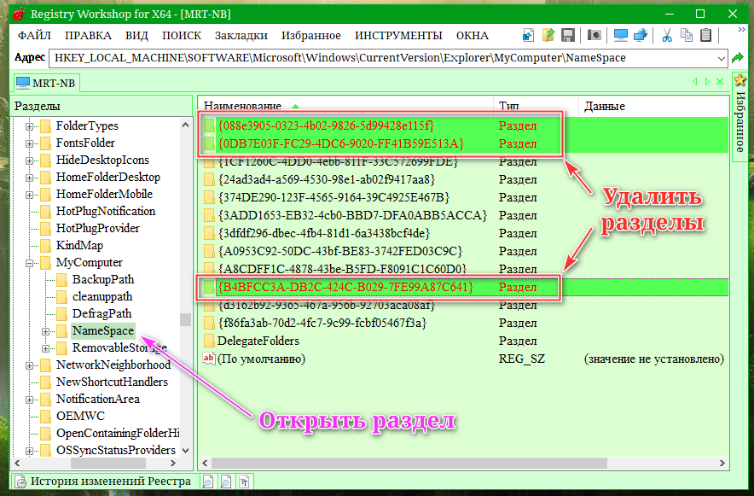Screen dimensions: 754x496
Task: Click the floppy disk save icon
Action: pyautogui.click(x=568, y=35)
